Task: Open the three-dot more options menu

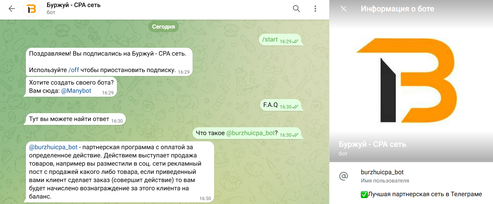Action: point(315,9)
